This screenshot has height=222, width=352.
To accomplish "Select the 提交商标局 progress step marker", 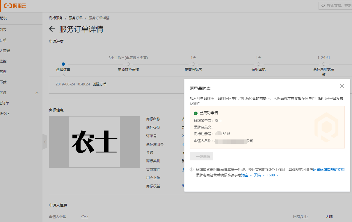I will coord(193,64).
